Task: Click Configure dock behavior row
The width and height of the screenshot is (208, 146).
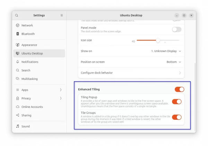Action: (131, 73)
